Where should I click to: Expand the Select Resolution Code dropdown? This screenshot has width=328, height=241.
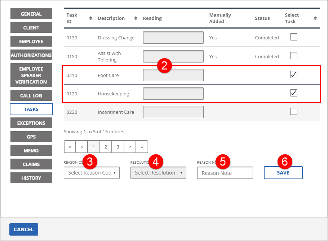(158, 173)
